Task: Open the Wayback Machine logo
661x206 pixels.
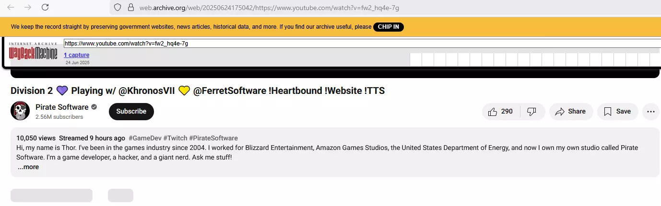Action: click(x=33, y=51)
